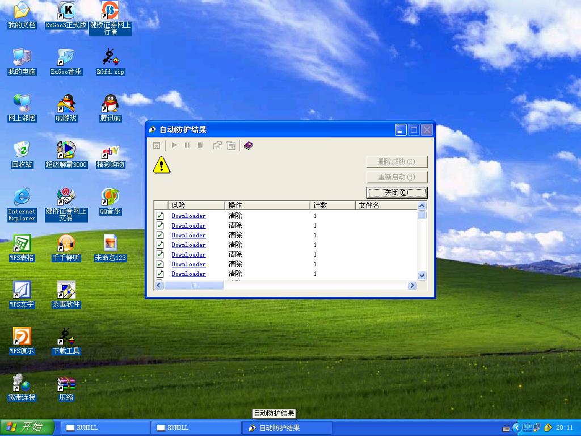Click the checkmark icon of last visible Downloader row
This screenshot has height=436, width=581.
(x=160, y=274)
